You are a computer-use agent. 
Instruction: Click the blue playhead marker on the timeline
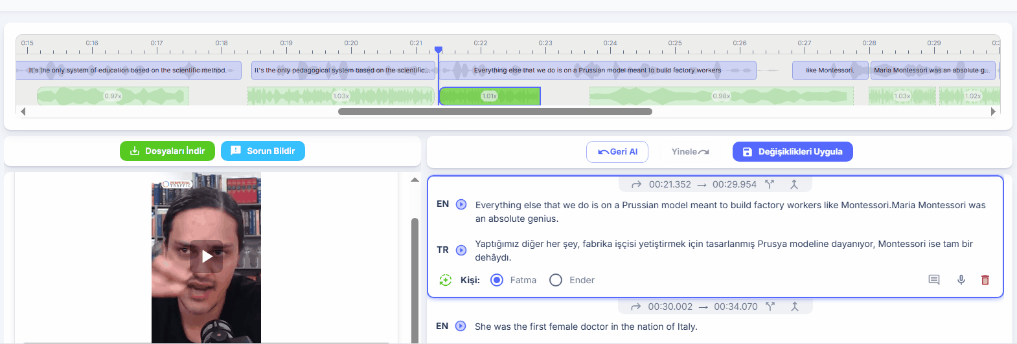point(439,50)
